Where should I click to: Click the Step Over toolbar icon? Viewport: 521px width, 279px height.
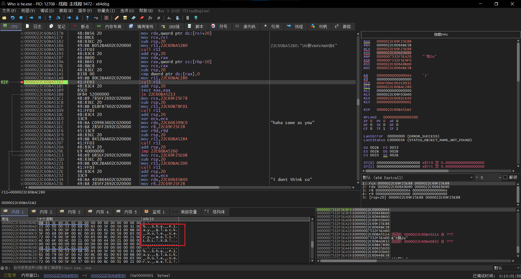pyautogui.click(x=58, y=18)
